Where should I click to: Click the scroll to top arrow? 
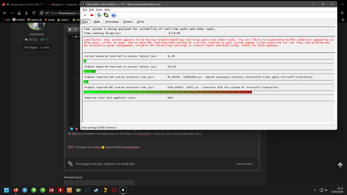pyautogui.click(x=340, y=165)
